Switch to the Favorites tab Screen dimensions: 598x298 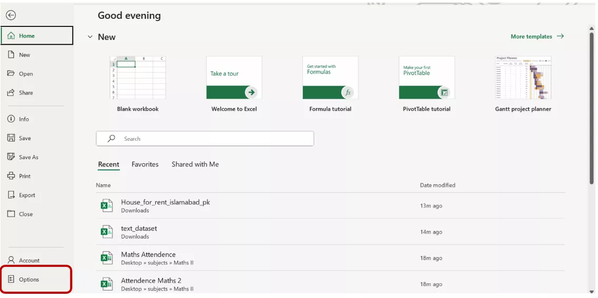point(145,165)
